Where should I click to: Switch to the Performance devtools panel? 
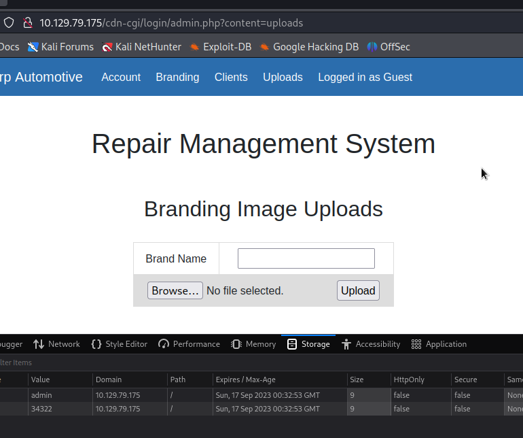click(x=189, y=344)
